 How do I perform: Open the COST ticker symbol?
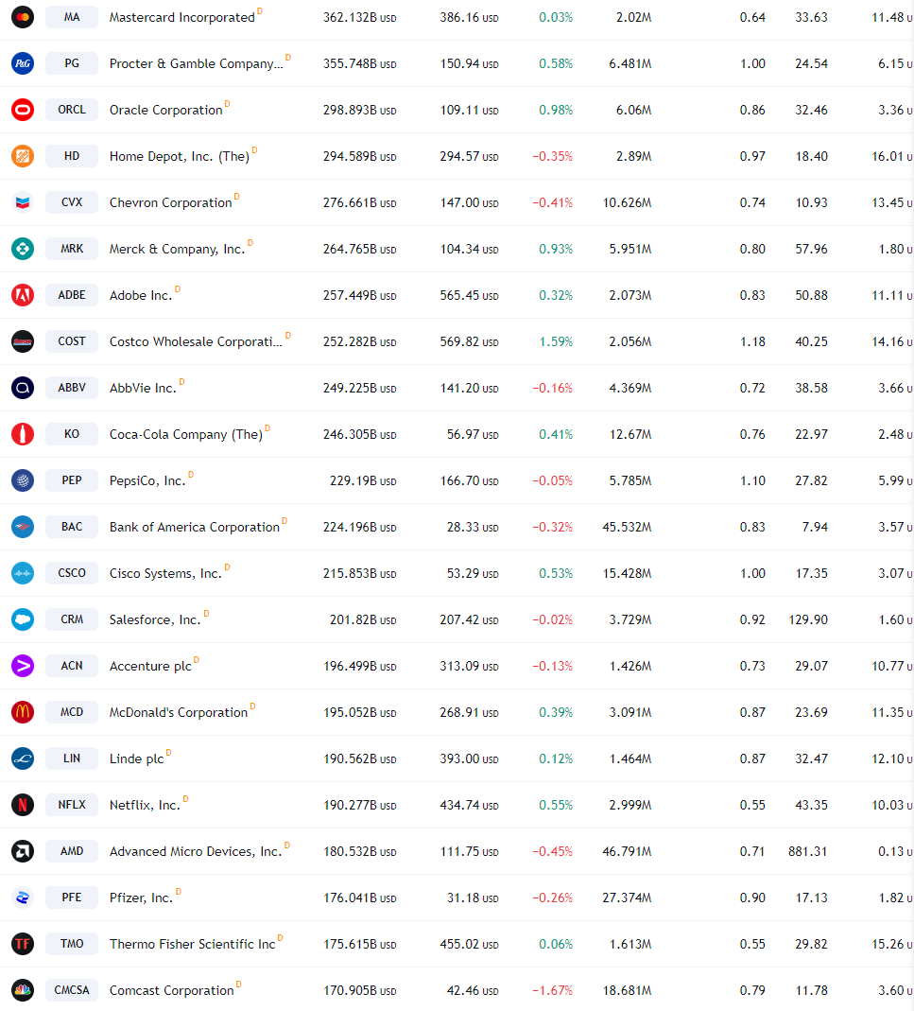tap(72, 341)
